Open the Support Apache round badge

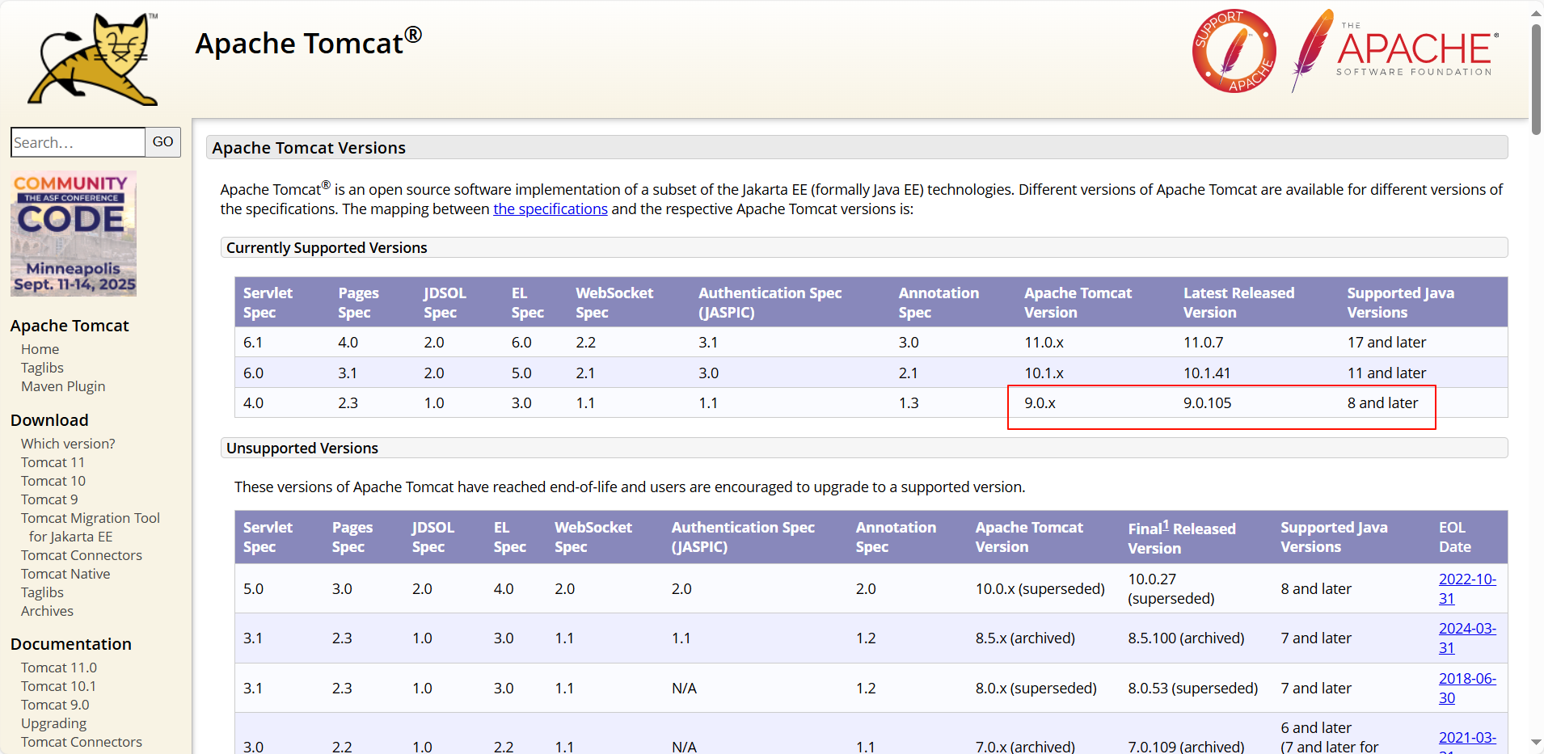tap(1234, 51)
